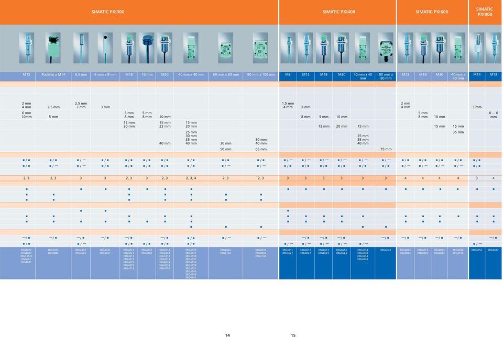Select the PXI300 M30 sensor photo

pyautogui.click(x=165, y=48)
